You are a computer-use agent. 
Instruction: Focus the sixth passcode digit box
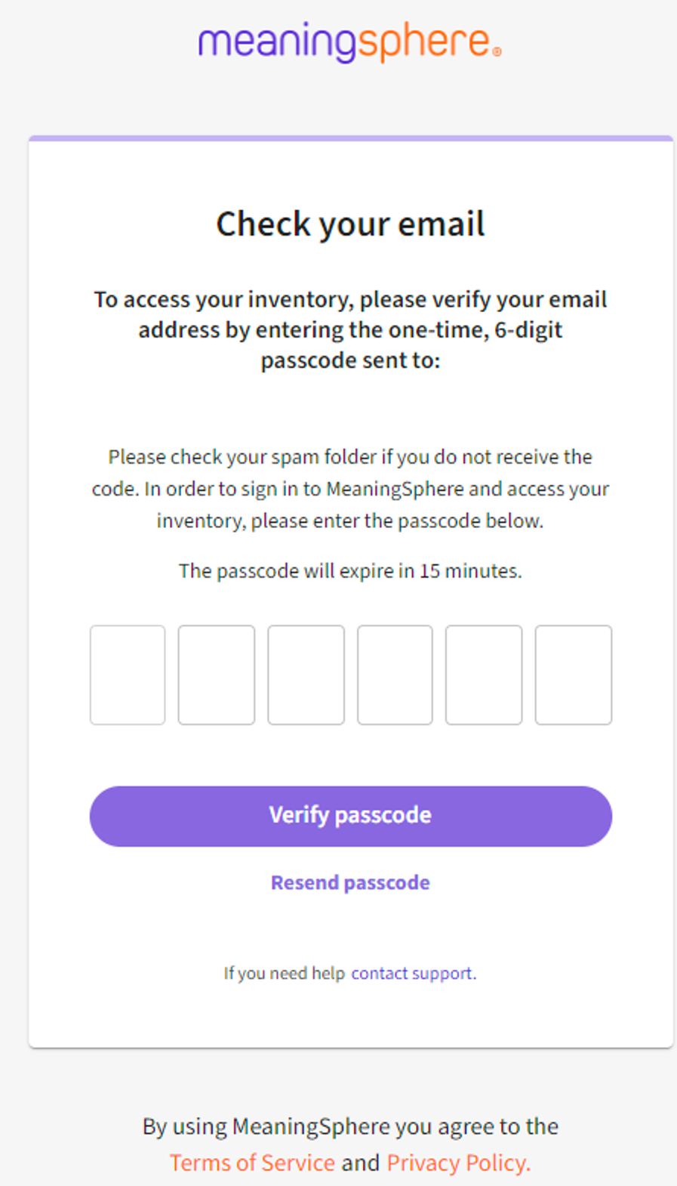point(573,675)
